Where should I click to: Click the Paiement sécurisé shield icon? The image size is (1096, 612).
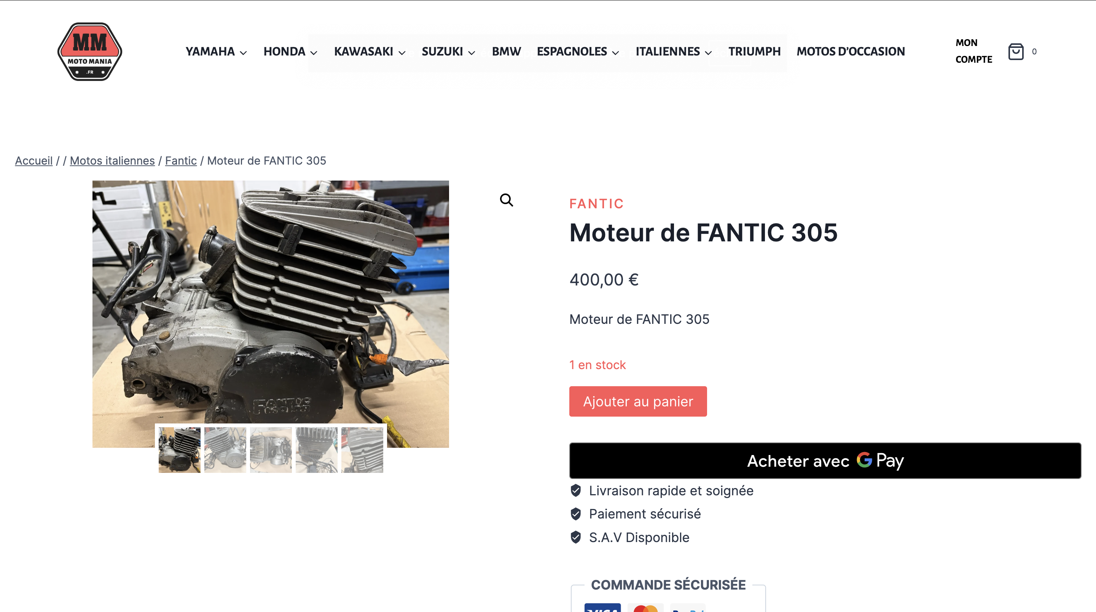point(576,514)
